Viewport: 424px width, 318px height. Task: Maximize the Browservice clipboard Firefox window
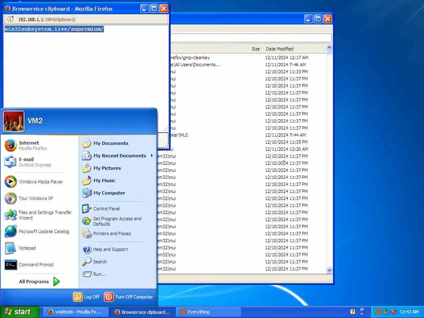click(x=154, y=9)
